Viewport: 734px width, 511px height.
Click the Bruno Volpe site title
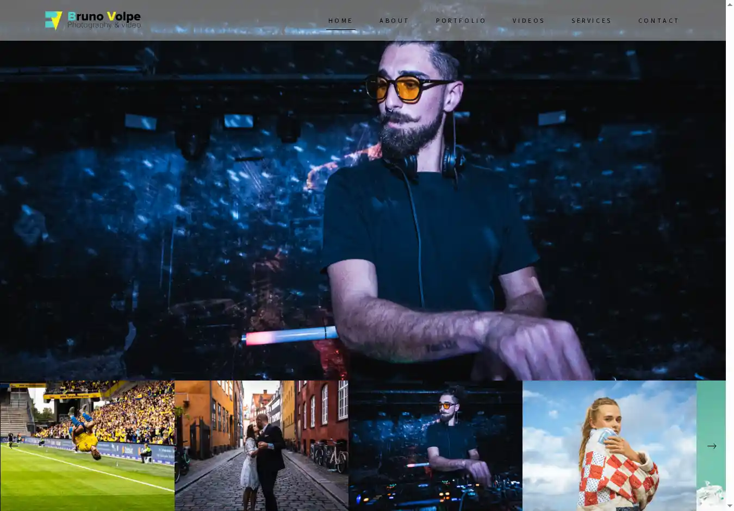(104, 16)
